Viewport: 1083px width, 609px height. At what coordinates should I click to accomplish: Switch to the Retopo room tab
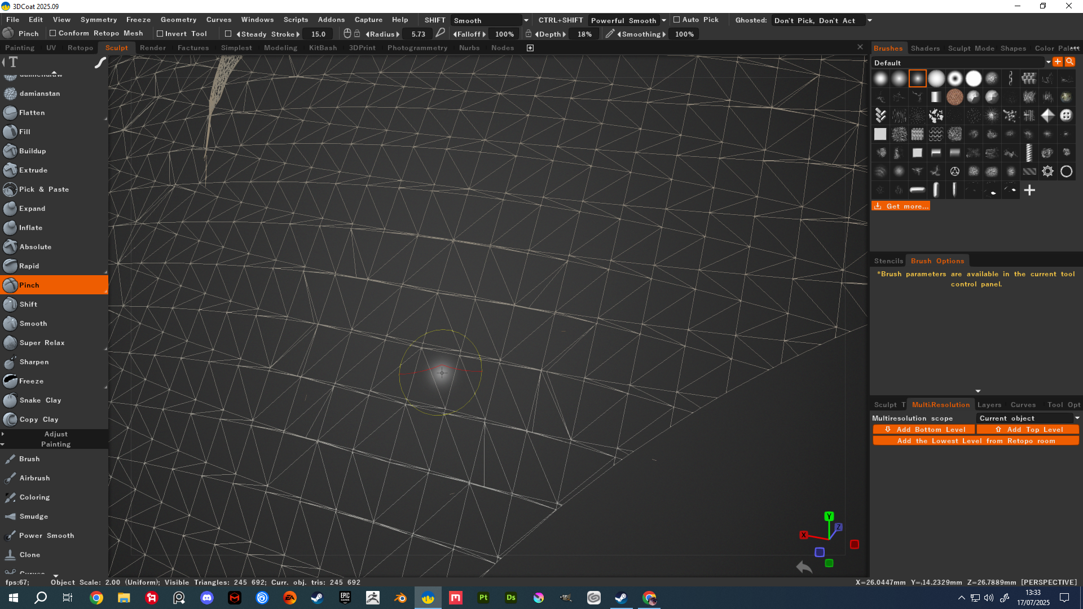click(80, 48)
